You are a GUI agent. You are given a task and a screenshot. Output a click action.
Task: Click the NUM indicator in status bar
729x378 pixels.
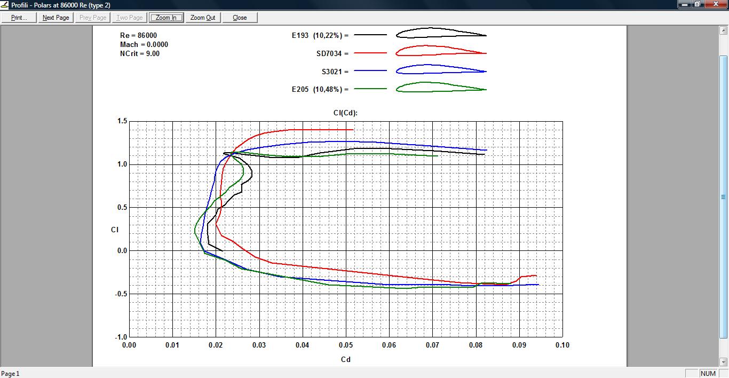click(708, 374)
